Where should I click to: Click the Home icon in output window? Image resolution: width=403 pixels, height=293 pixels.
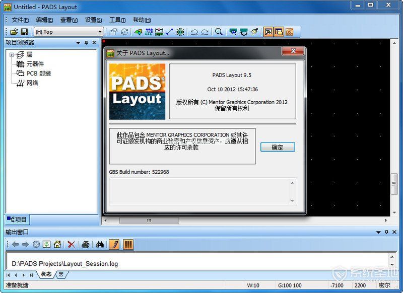pos(57,244)
